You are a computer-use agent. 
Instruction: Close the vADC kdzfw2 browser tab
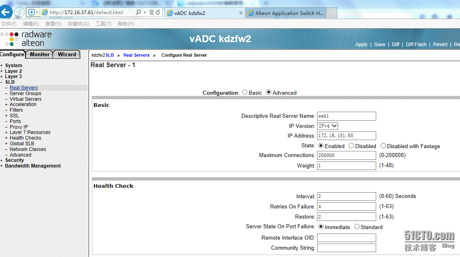tap(241, 13)
